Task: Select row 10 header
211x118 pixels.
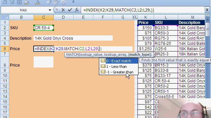Action: [5, 76]
